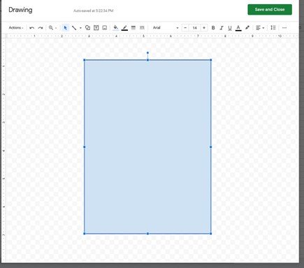This screenshot has width=304, height=268.
Task: Insert a Text box
Action: click(x=96, y=28)
